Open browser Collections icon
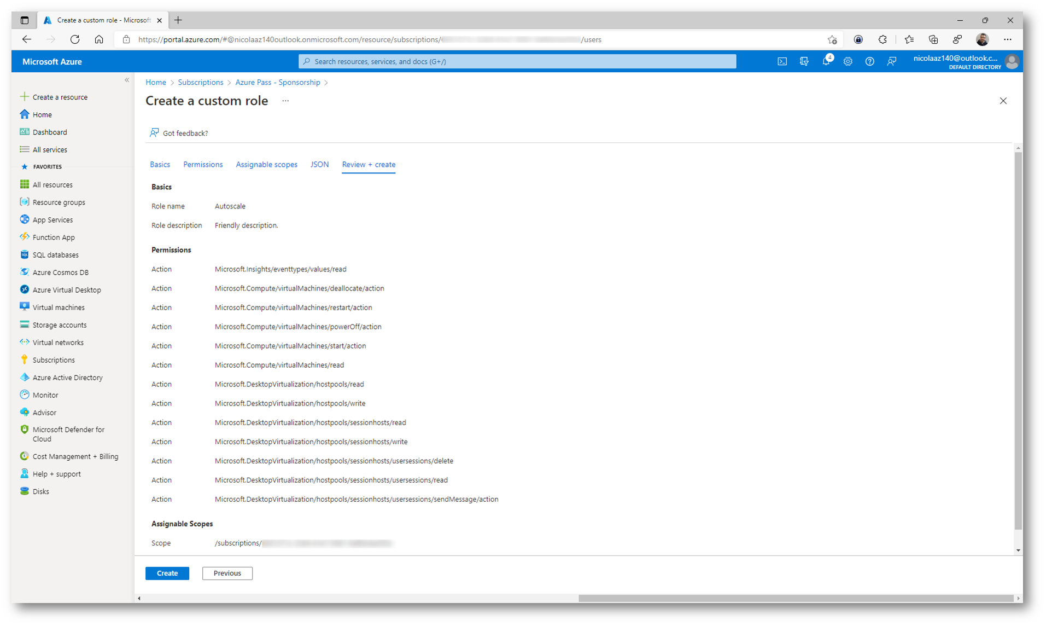 tap(933, 39)
